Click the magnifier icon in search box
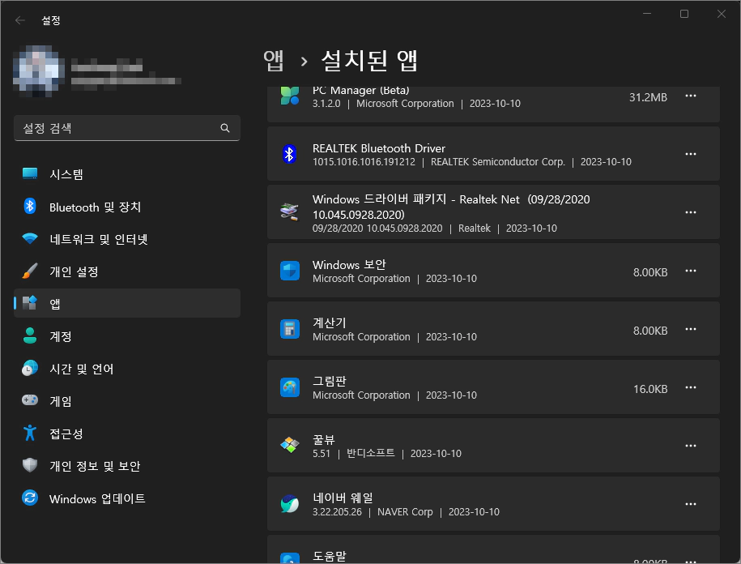This screenshot has width=741, height=564. tap(225, 128)
